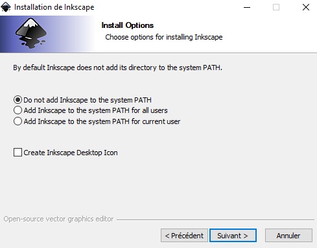Click the 'Choose options for installing Inkscape' subtitle
The width and height of the screenshot is (317, 248).
(164, 37)
